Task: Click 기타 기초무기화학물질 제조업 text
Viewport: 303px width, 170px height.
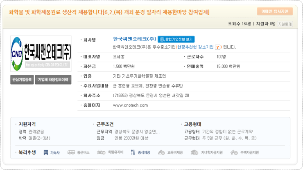Action: coord(139,76)
